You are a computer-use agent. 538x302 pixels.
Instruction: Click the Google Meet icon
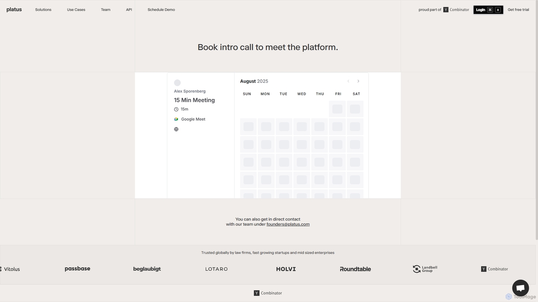(176, 119)
